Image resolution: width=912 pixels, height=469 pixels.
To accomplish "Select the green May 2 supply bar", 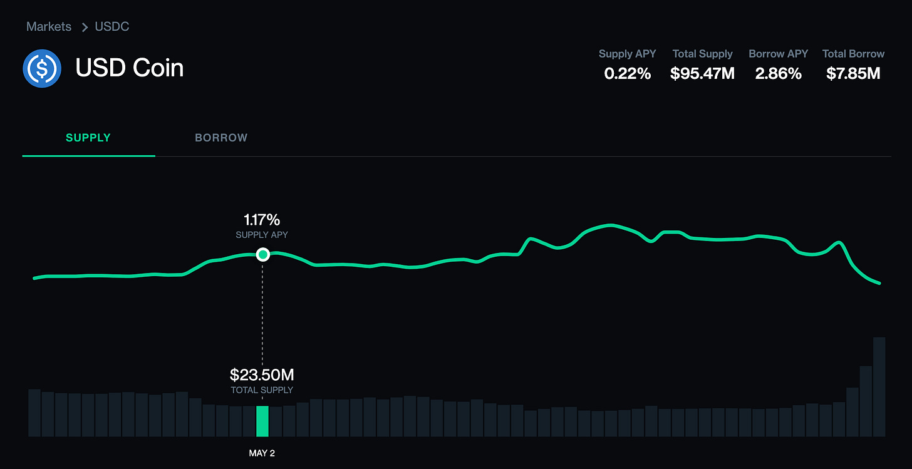I will (262, 421).
